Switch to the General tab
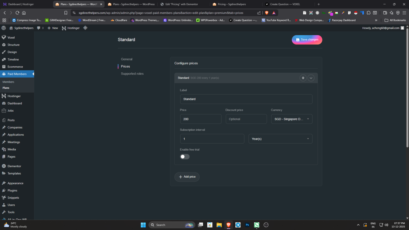This screenshot has width=409, height=230. (126, 59)
